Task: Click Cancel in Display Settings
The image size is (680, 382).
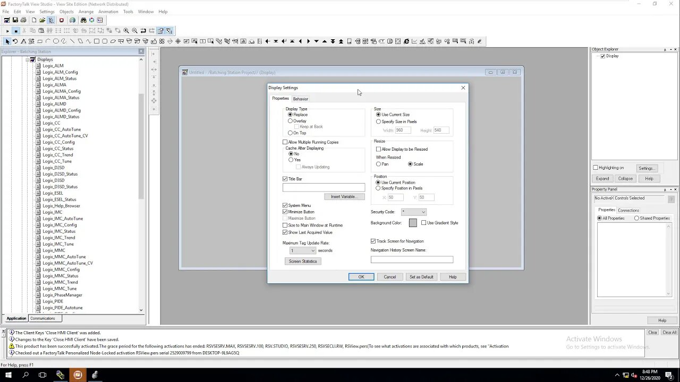Action: (x=390, y=277)
